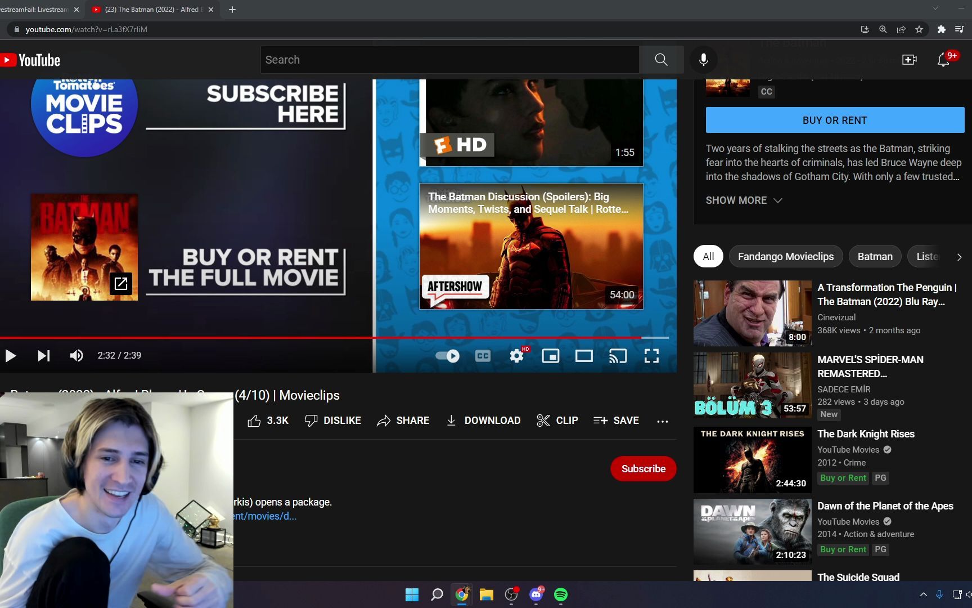Click Buy or Rent badge under Dark Knight Rises
972x608 pixels.
843,478
